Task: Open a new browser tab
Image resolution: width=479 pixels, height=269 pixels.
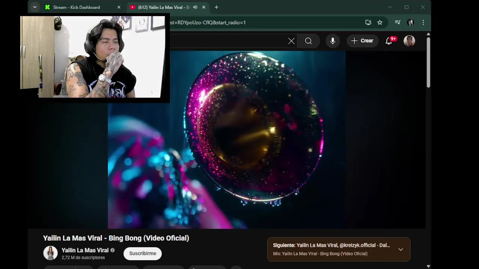Action: (x=216, y=7)
